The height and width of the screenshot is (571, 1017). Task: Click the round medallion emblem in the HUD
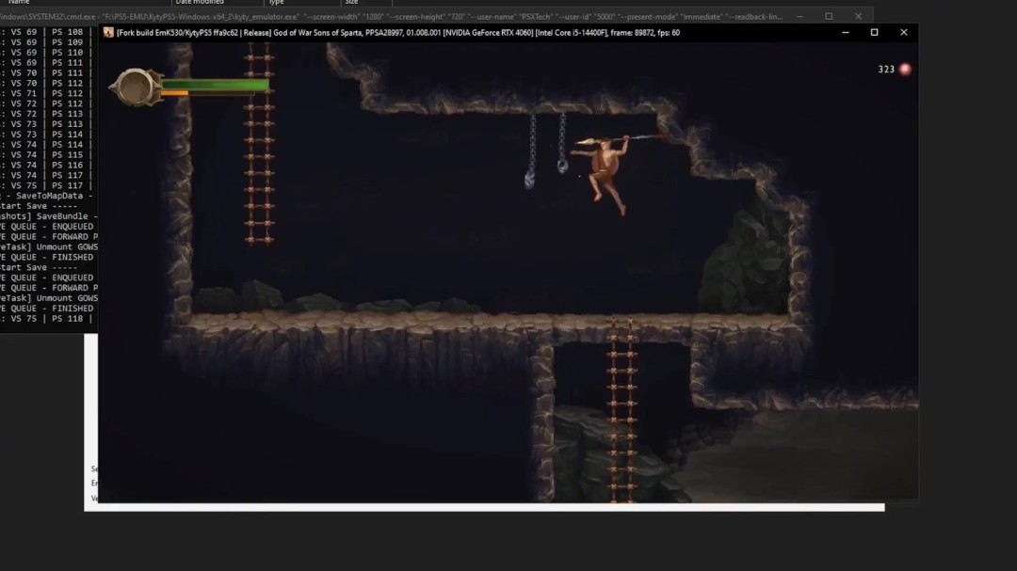(136, 87)
